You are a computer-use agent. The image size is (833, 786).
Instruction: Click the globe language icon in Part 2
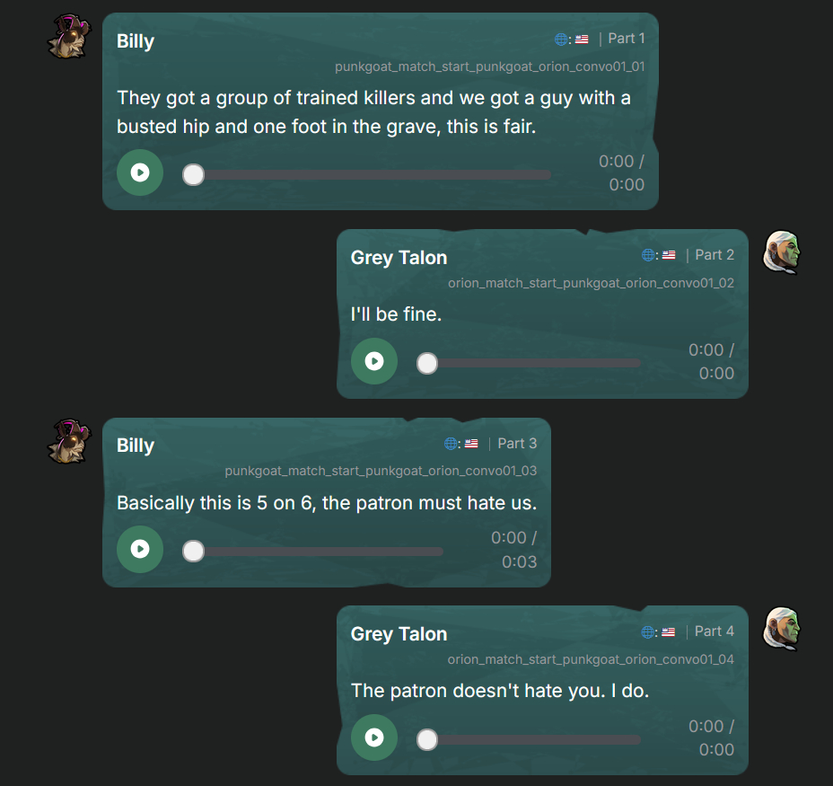[x=648, y=255]
